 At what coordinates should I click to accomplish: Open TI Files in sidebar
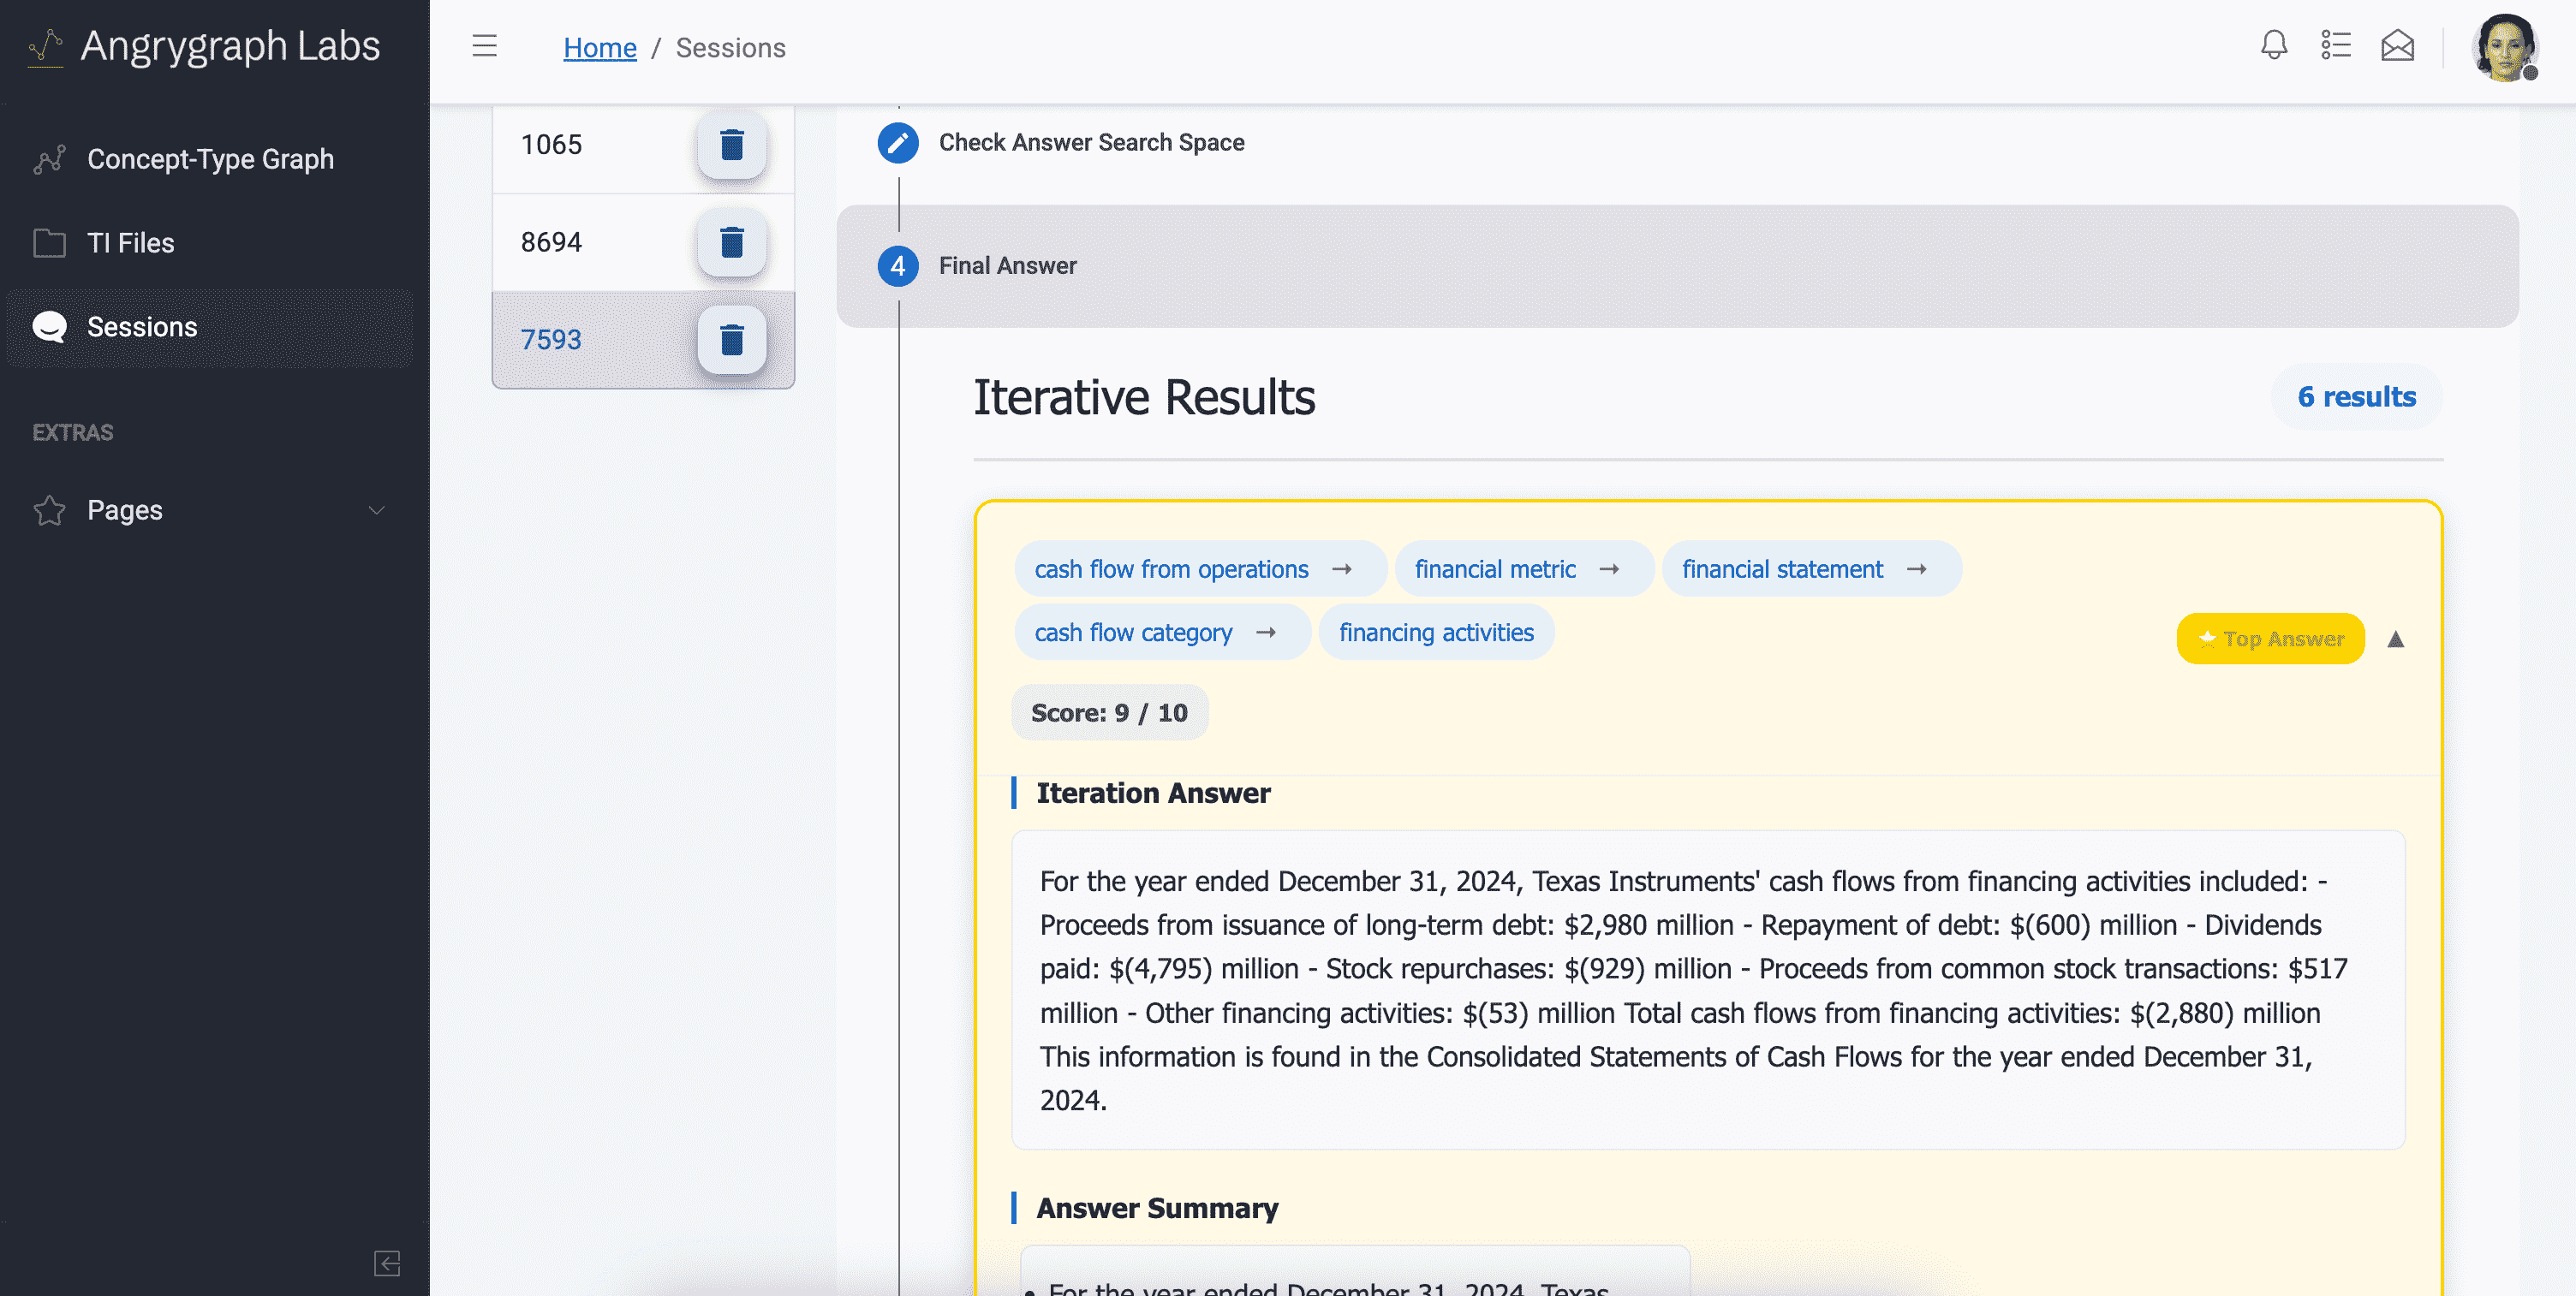click(x=130, y=243)
